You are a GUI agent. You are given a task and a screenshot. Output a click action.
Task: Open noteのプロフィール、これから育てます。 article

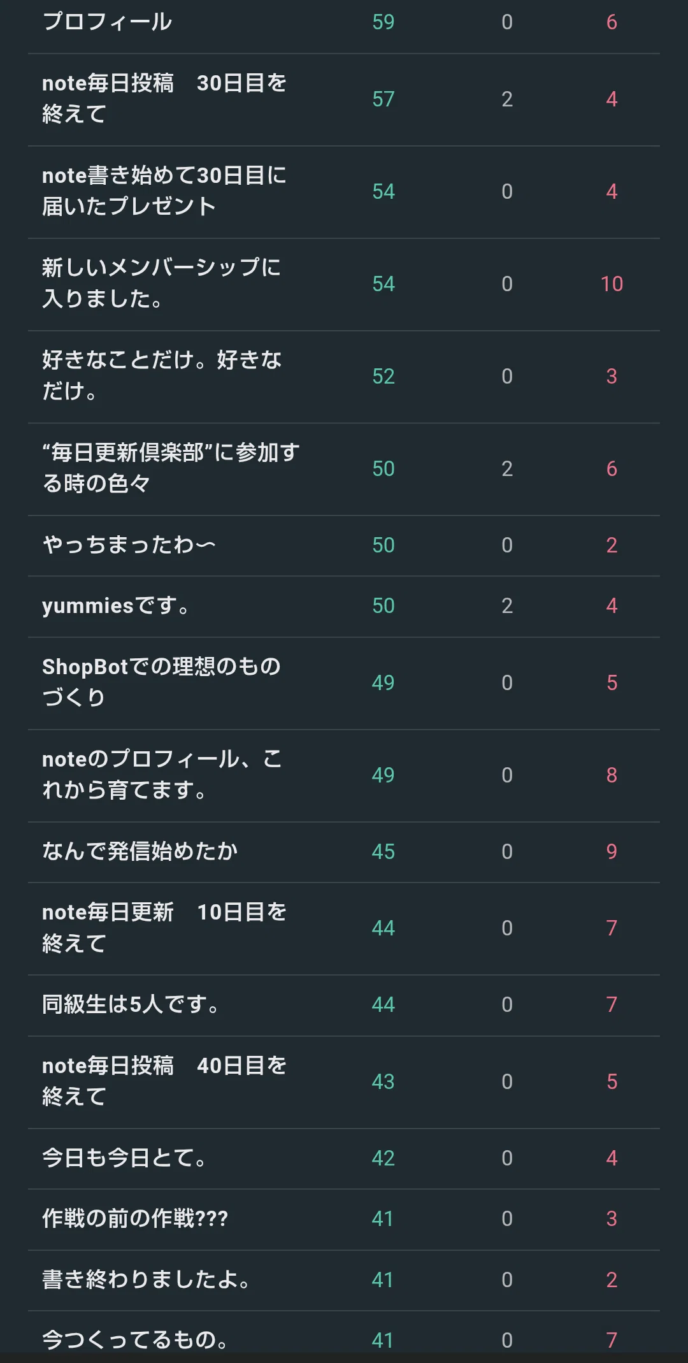(344, 775)
